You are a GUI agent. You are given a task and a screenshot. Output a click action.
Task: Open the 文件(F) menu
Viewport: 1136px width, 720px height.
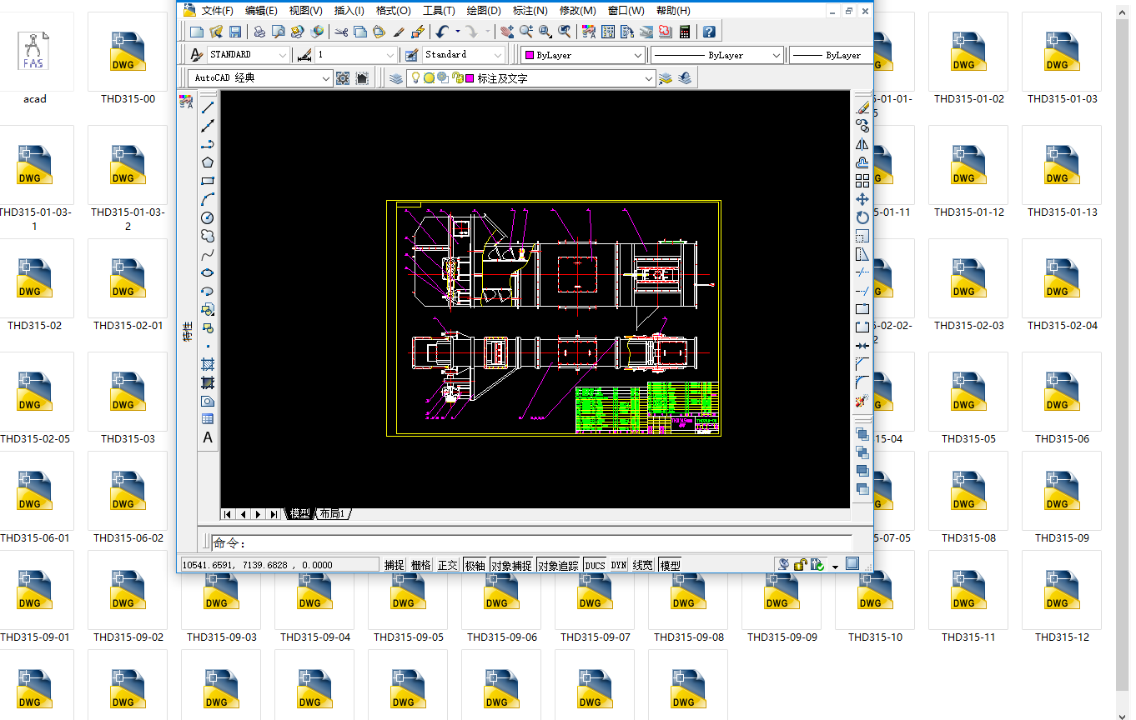(x=218, y=11)
